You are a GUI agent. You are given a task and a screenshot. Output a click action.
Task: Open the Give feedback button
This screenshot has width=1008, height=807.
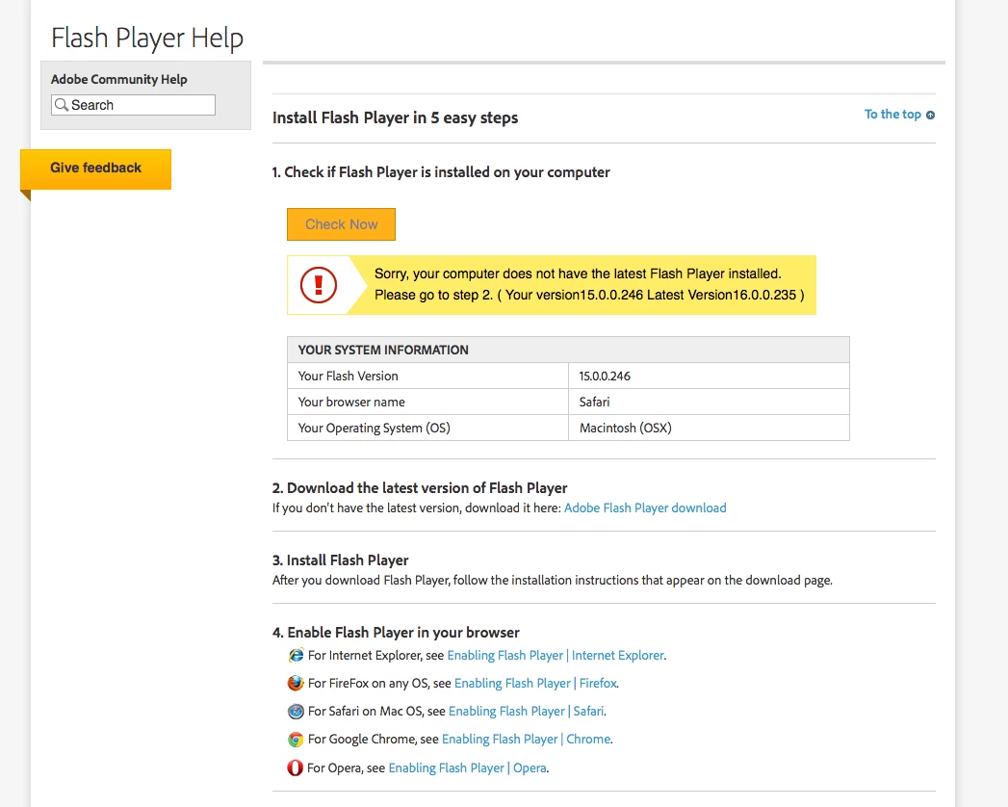point(95,169)
